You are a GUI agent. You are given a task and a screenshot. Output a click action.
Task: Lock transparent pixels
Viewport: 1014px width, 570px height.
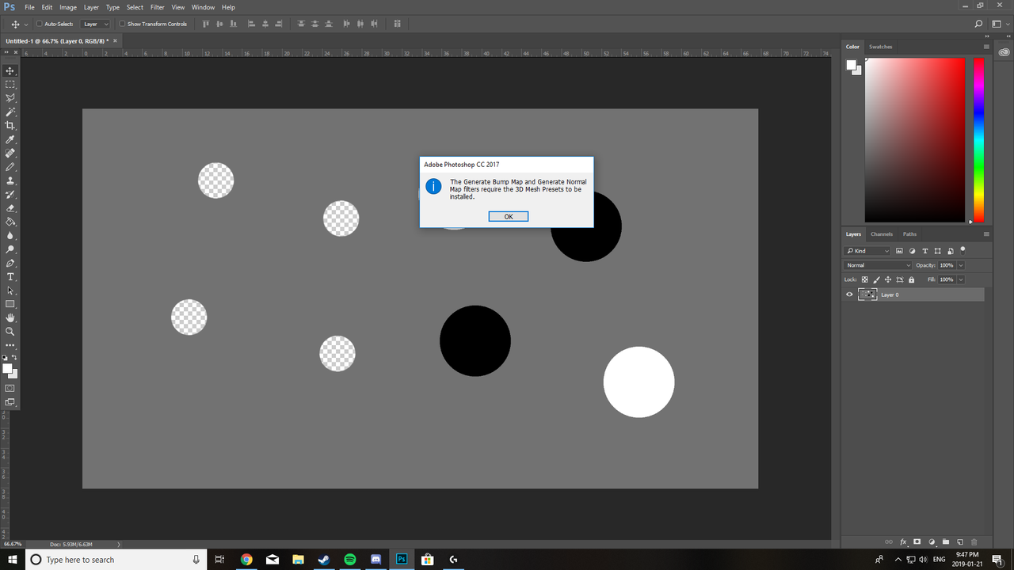[865, 279]
